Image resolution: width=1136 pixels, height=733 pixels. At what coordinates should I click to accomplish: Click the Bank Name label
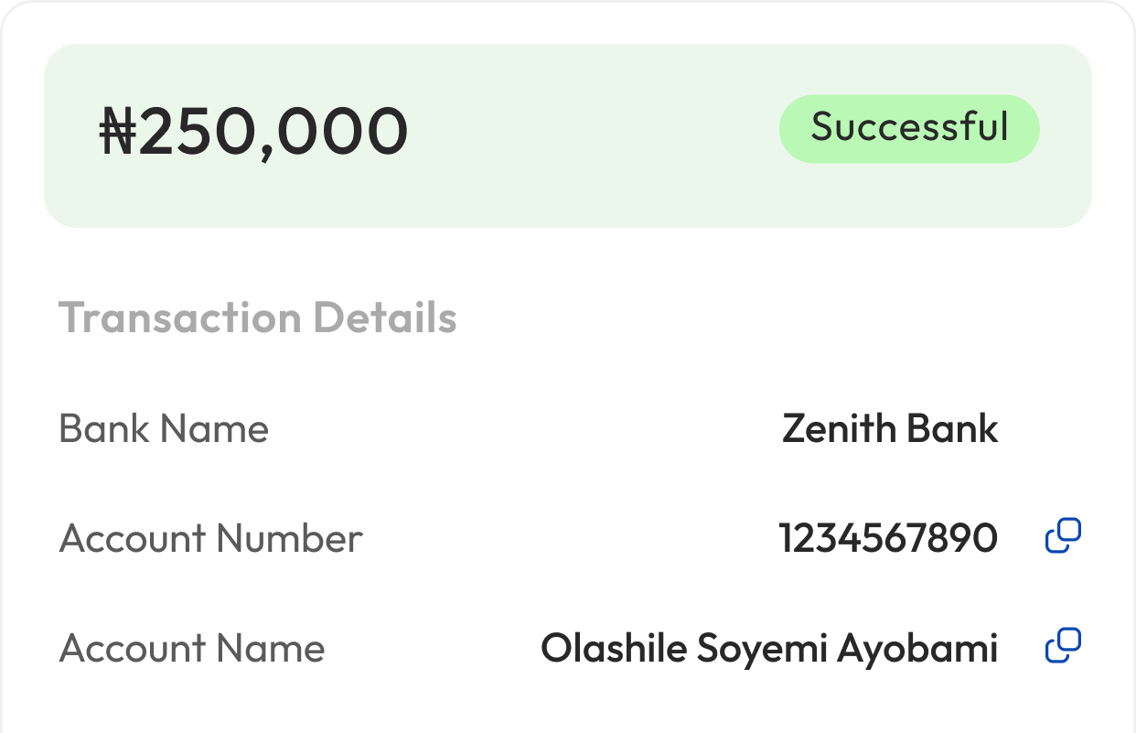(x=164, y=428)
